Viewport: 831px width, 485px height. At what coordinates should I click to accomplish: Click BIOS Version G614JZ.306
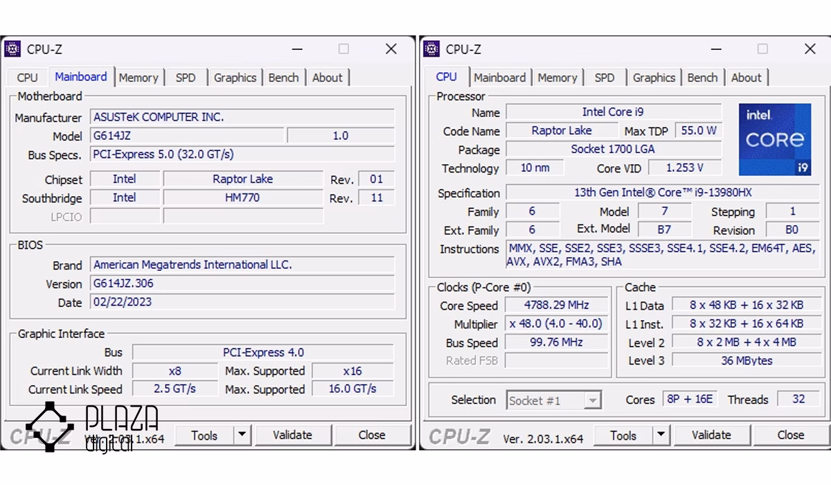[242, 283]
